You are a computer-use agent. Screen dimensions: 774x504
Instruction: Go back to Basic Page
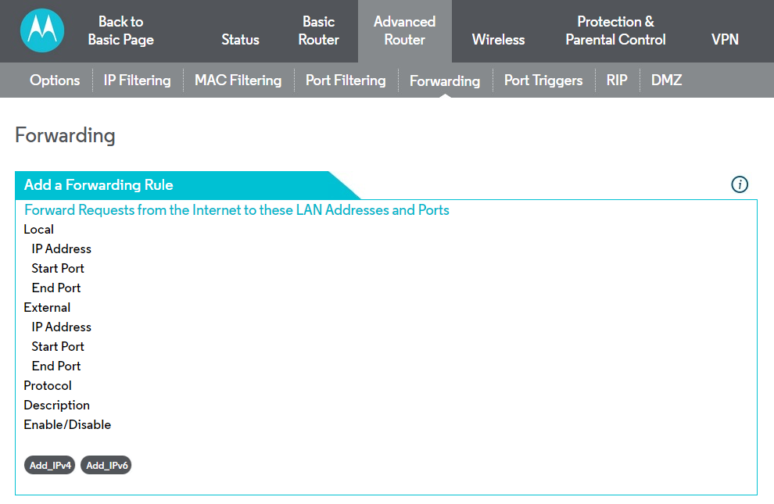pos(120,31)
